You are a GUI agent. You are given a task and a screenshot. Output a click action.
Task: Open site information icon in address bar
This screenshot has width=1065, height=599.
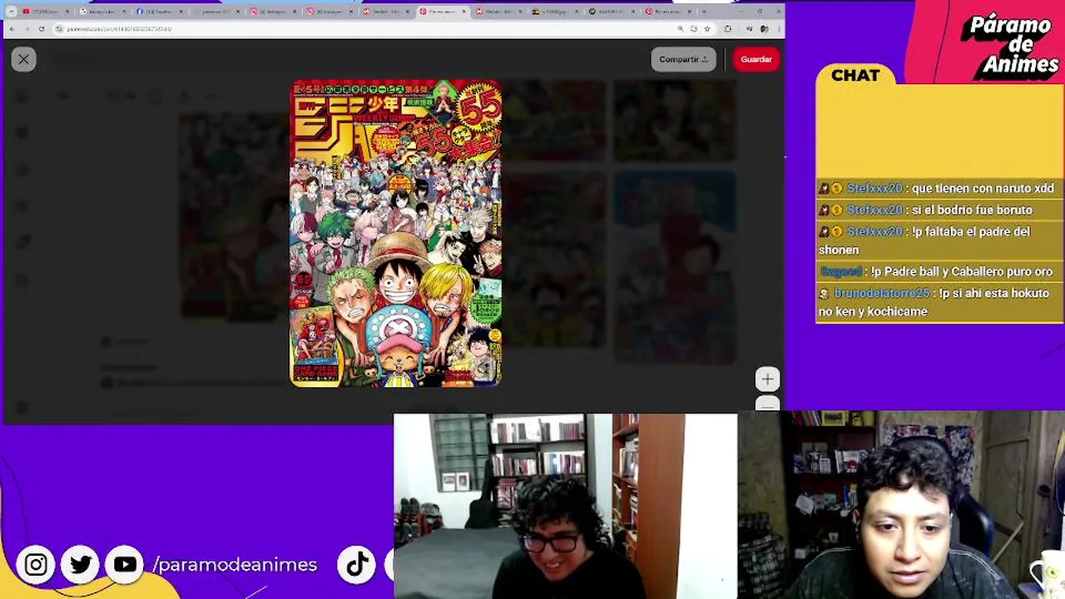click(59, 28)
